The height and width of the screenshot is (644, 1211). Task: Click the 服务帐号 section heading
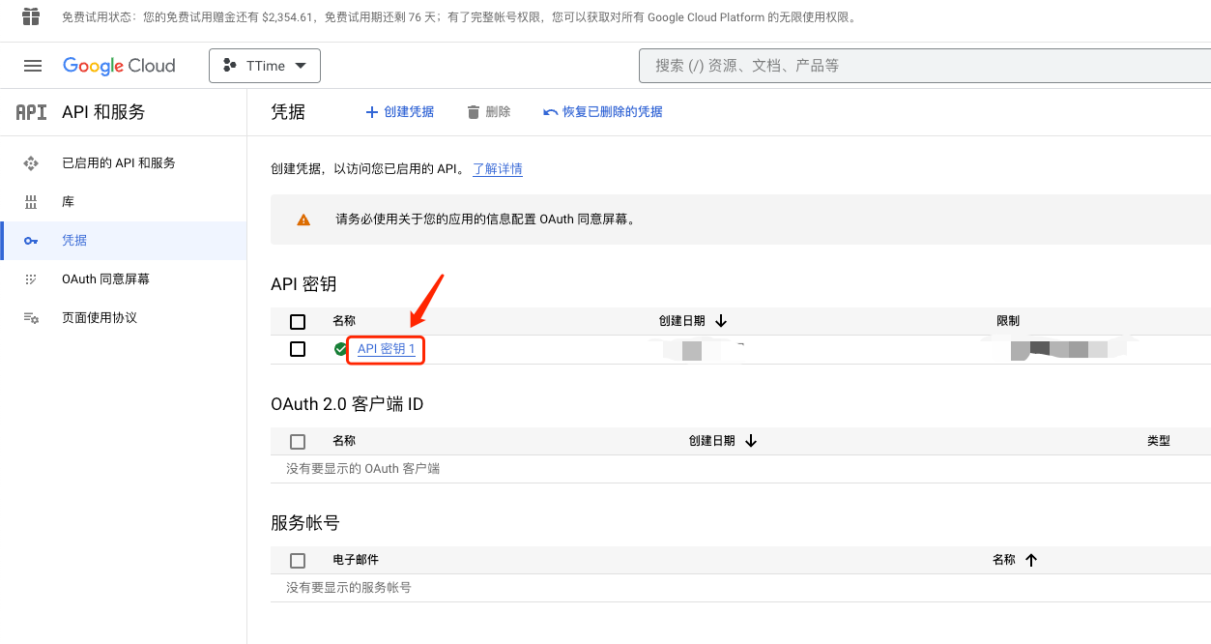click(305, 523)
